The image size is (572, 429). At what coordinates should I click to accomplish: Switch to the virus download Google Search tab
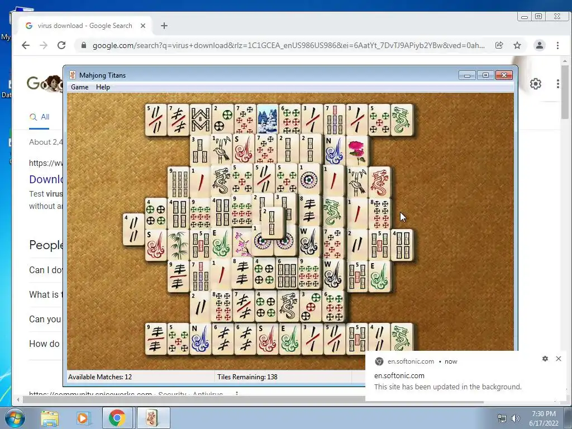point(85,26)
